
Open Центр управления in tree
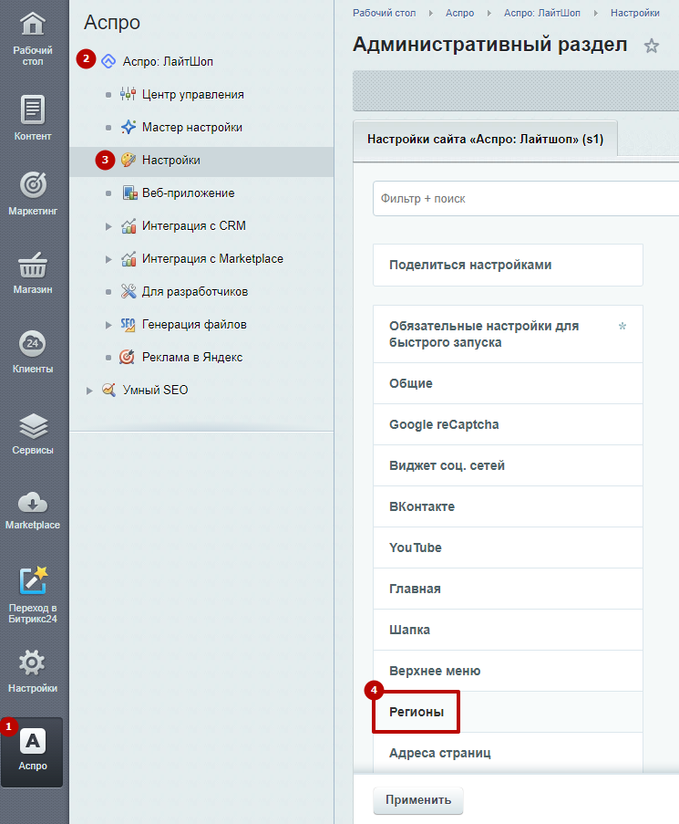tap(192, 95)
